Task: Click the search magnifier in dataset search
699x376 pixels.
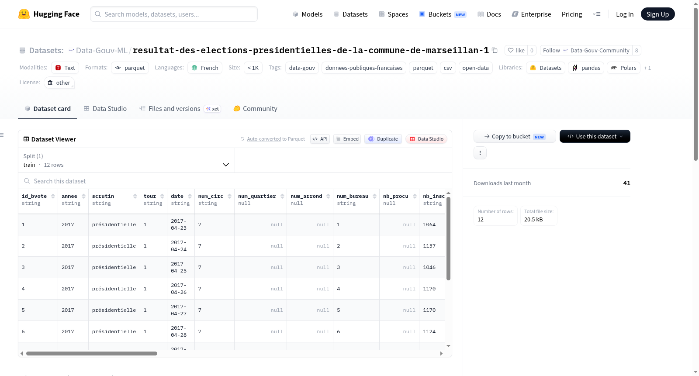Action: [27, 181]
